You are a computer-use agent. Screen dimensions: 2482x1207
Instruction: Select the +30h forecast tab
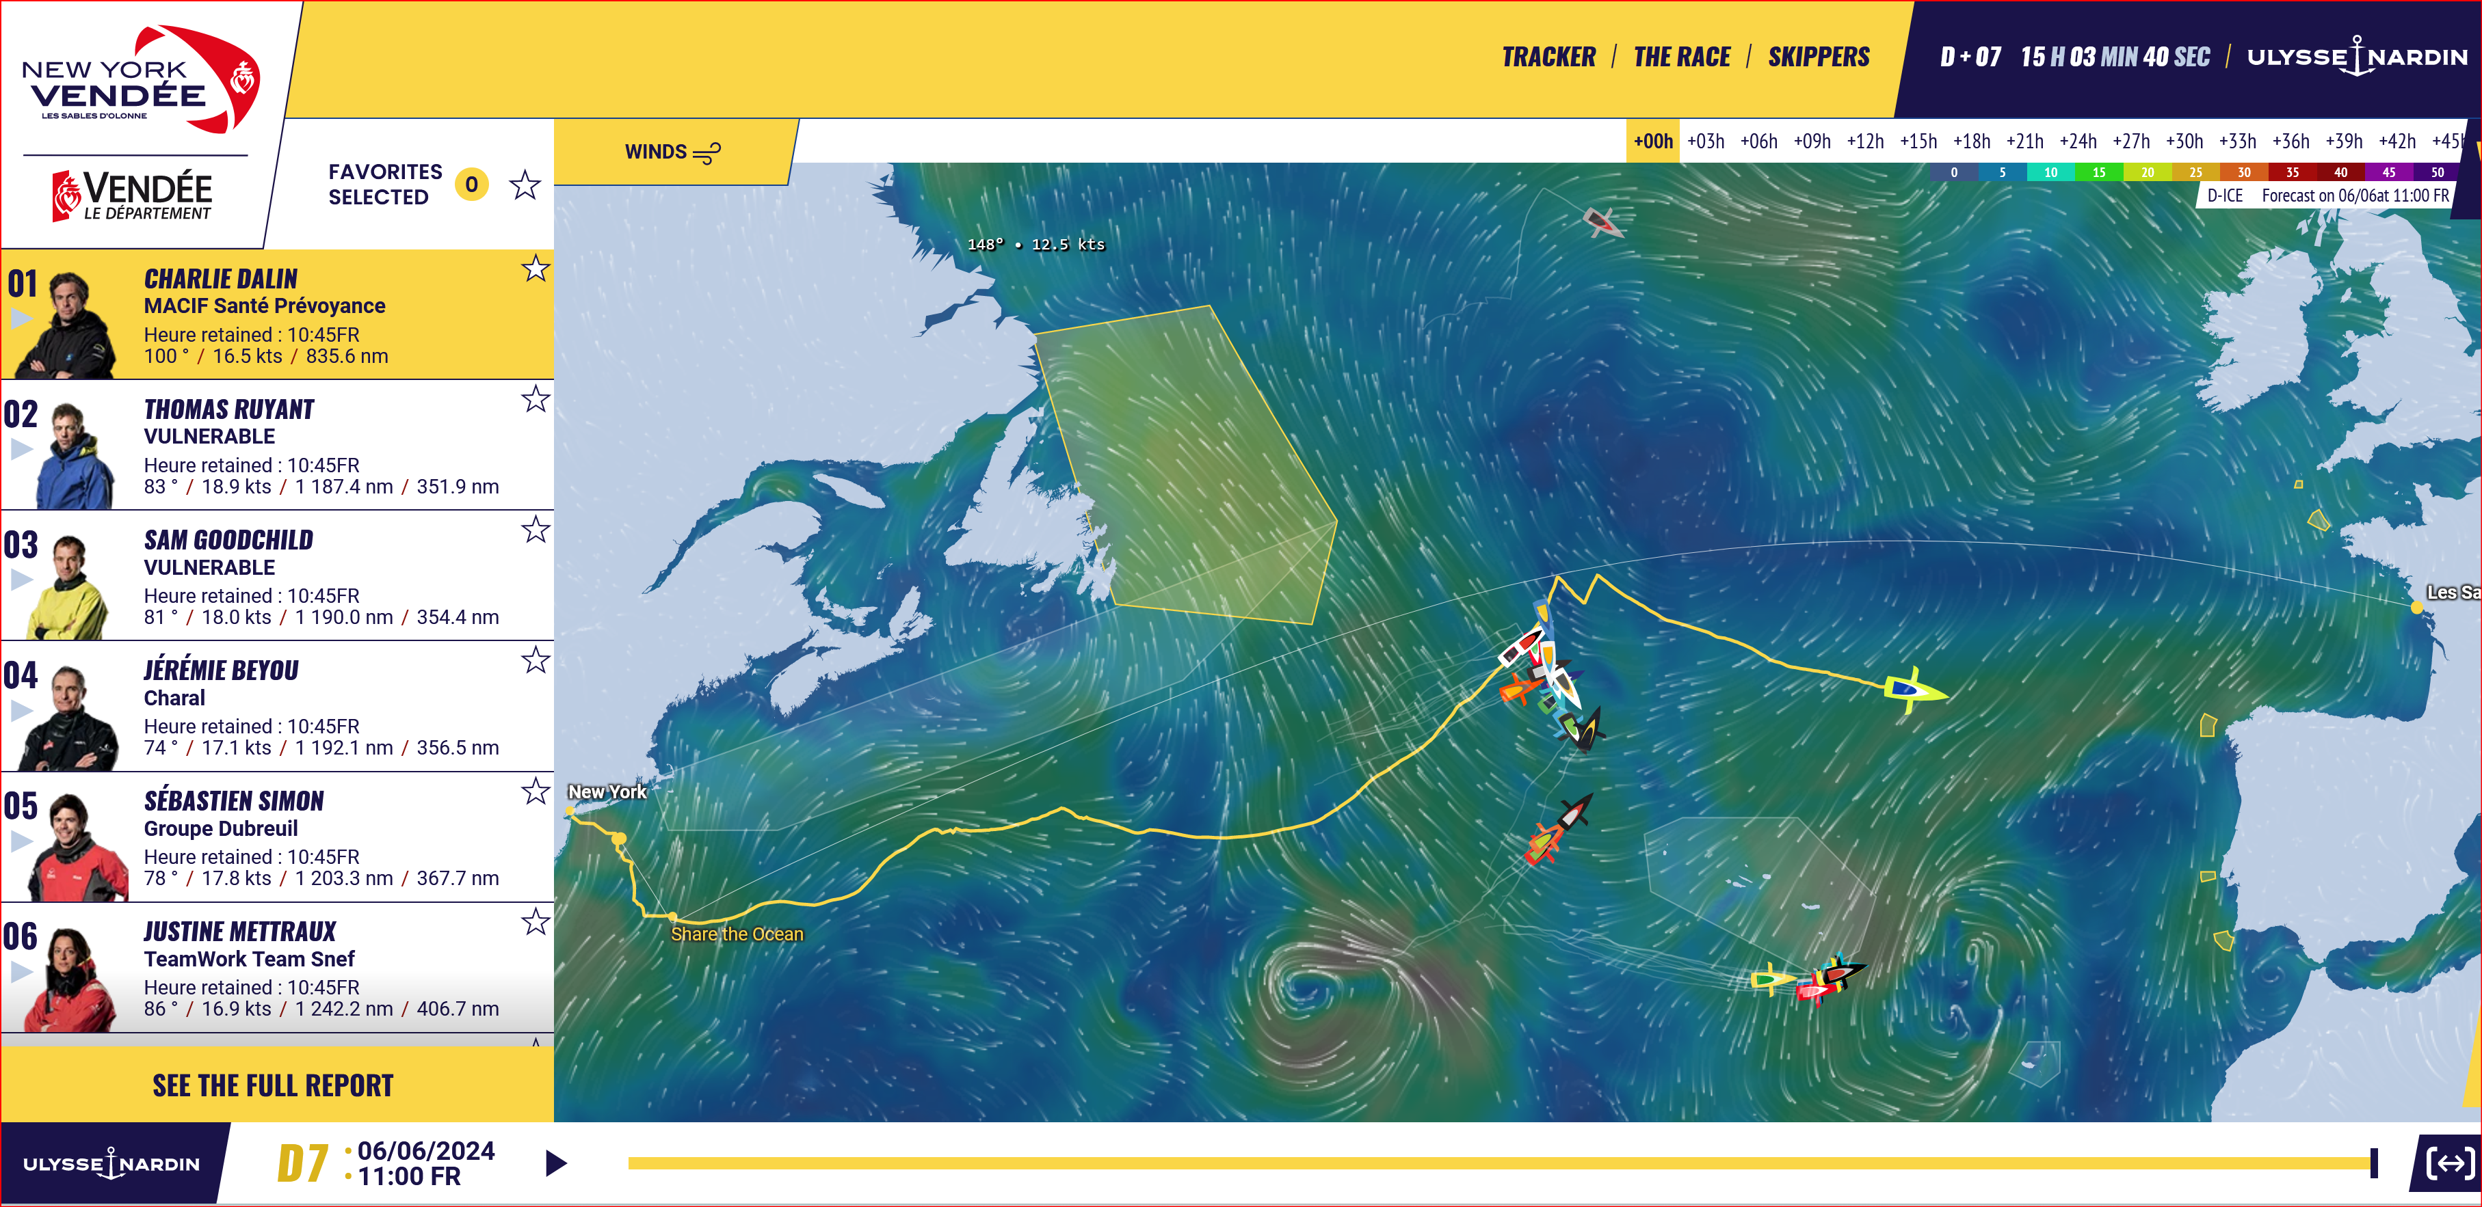[x=2184, y=141]
